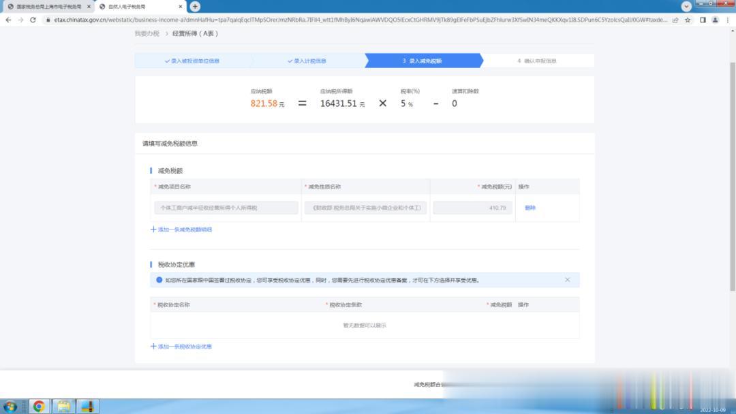Open a new browser tab with plus button
Viewport: 736px width, 414px height.
tap(195, 7)
